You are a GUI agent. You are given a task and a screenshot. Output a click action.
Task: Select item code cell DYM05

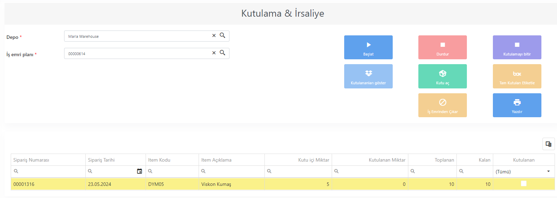tap(172, 184)
